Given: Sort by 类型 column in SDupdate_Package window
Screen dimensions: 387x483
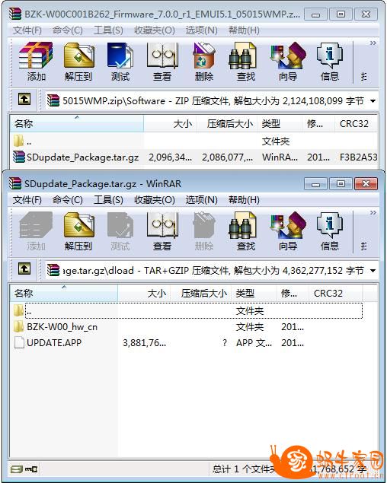Looking at the screenshot, I should point(254,294).
